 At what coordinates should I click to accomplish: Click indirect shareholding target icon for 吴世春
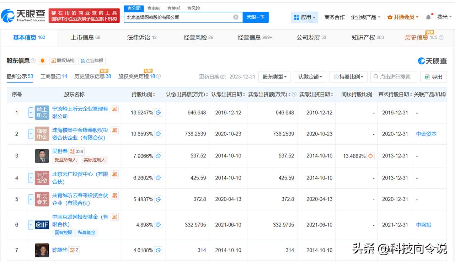(370, 156)
